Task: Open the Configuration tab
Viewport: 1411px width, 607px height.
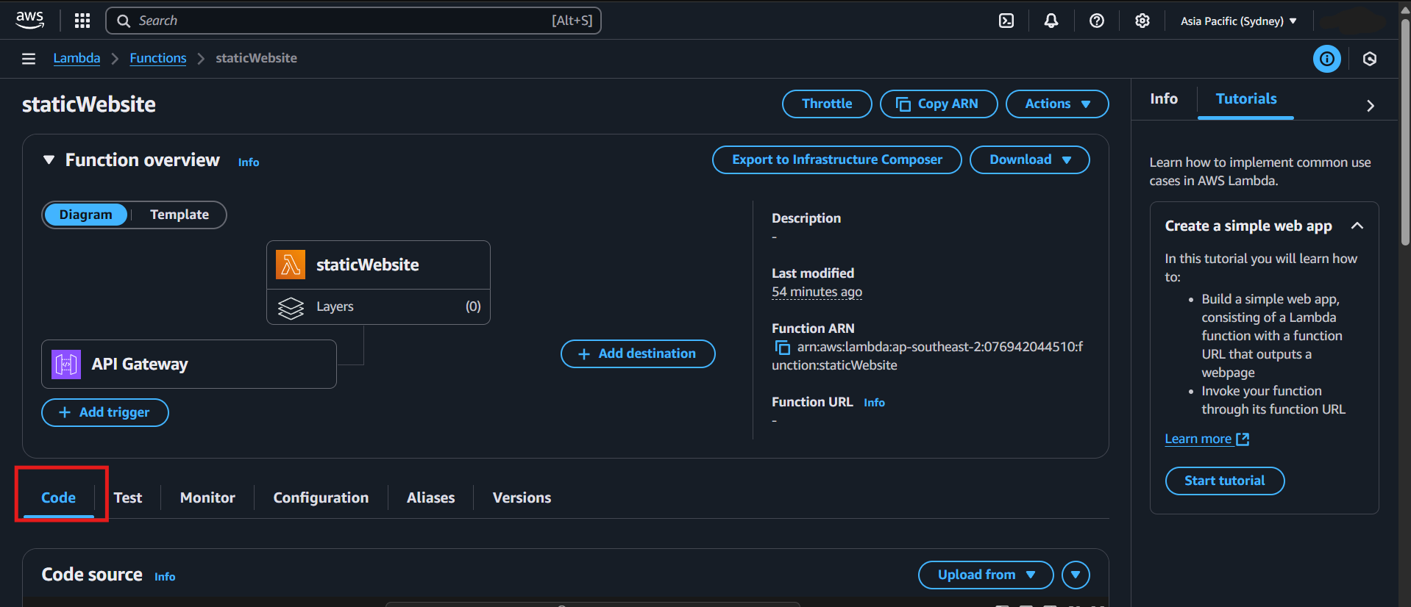Action: (x=321, y=498)
